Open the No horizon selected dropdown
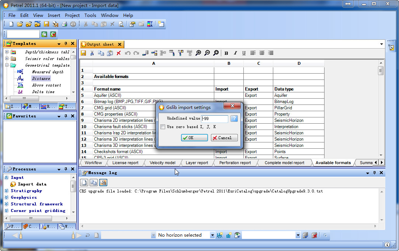Viewport: 399px width, 251px height. pos(212,235)
